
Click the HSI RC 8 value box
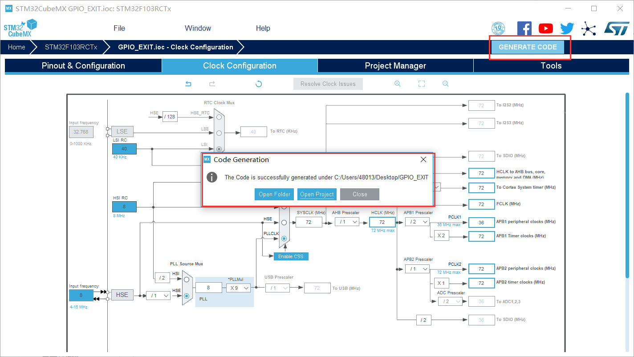(x=124, y=207)
